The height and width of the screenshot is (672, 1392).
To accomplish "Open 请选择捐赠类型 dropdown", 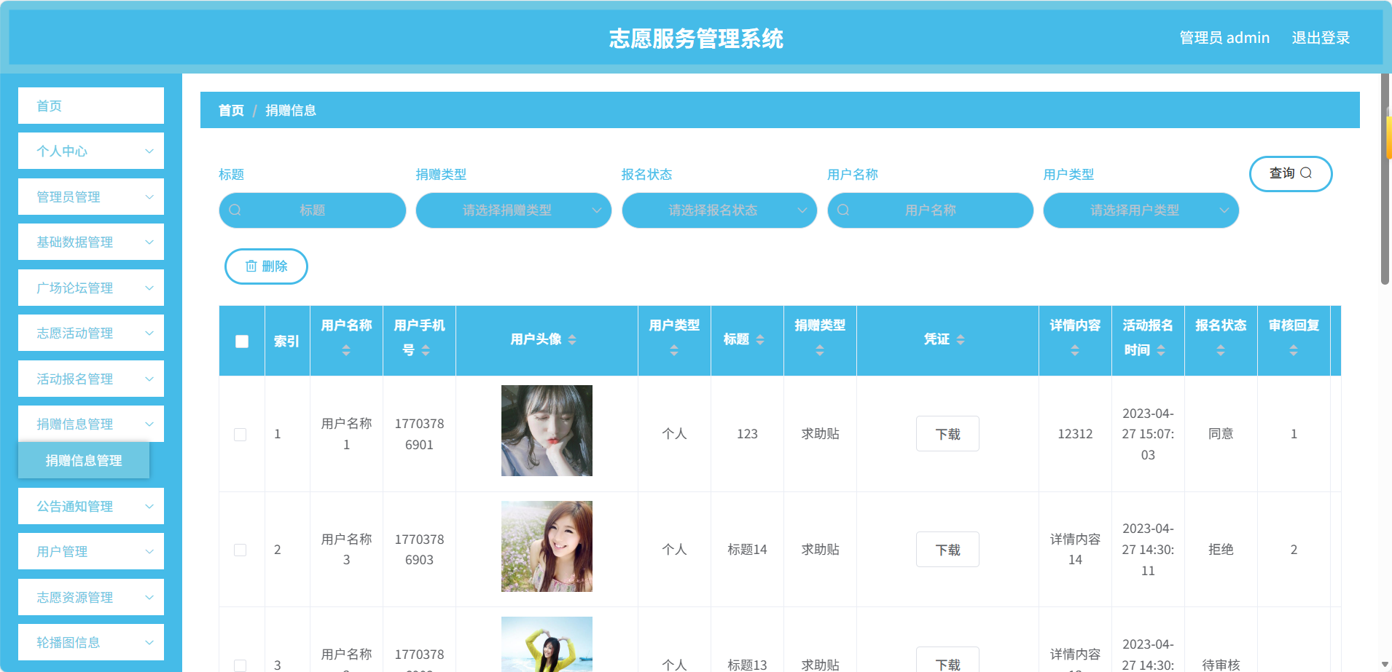I will (513, 210).
